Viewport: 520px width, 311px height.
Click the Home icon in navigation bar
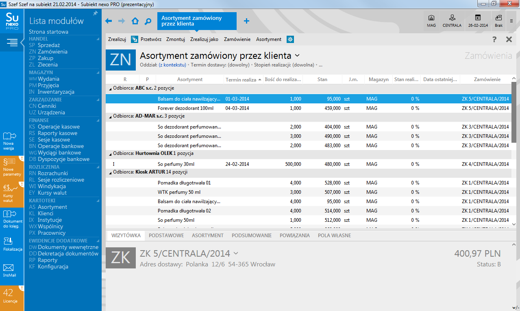coord(135,21)
